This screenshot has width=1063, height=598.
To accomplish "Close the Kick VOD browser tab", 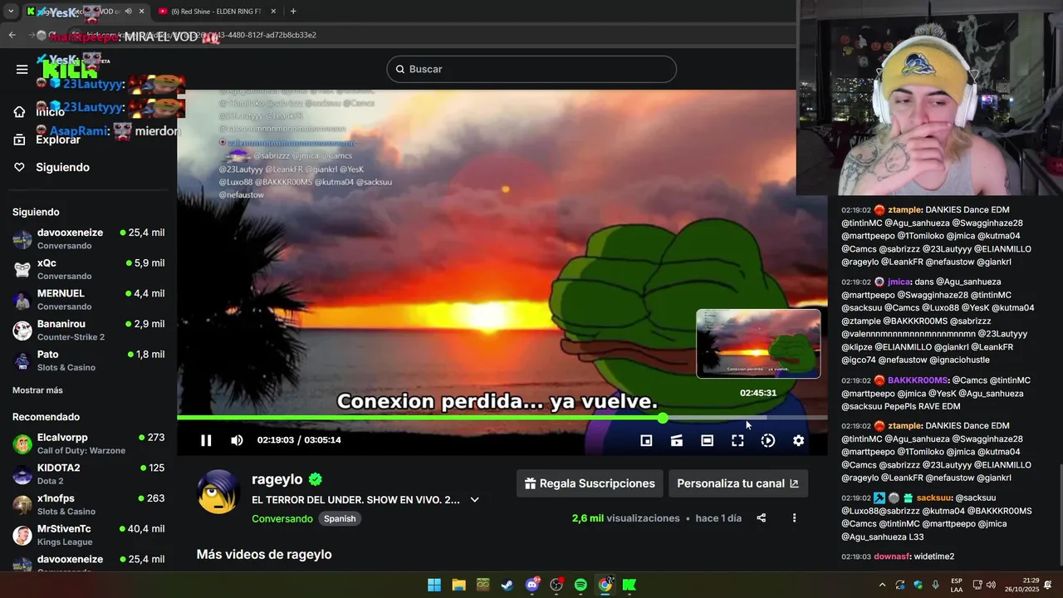I will click(141, 12).
